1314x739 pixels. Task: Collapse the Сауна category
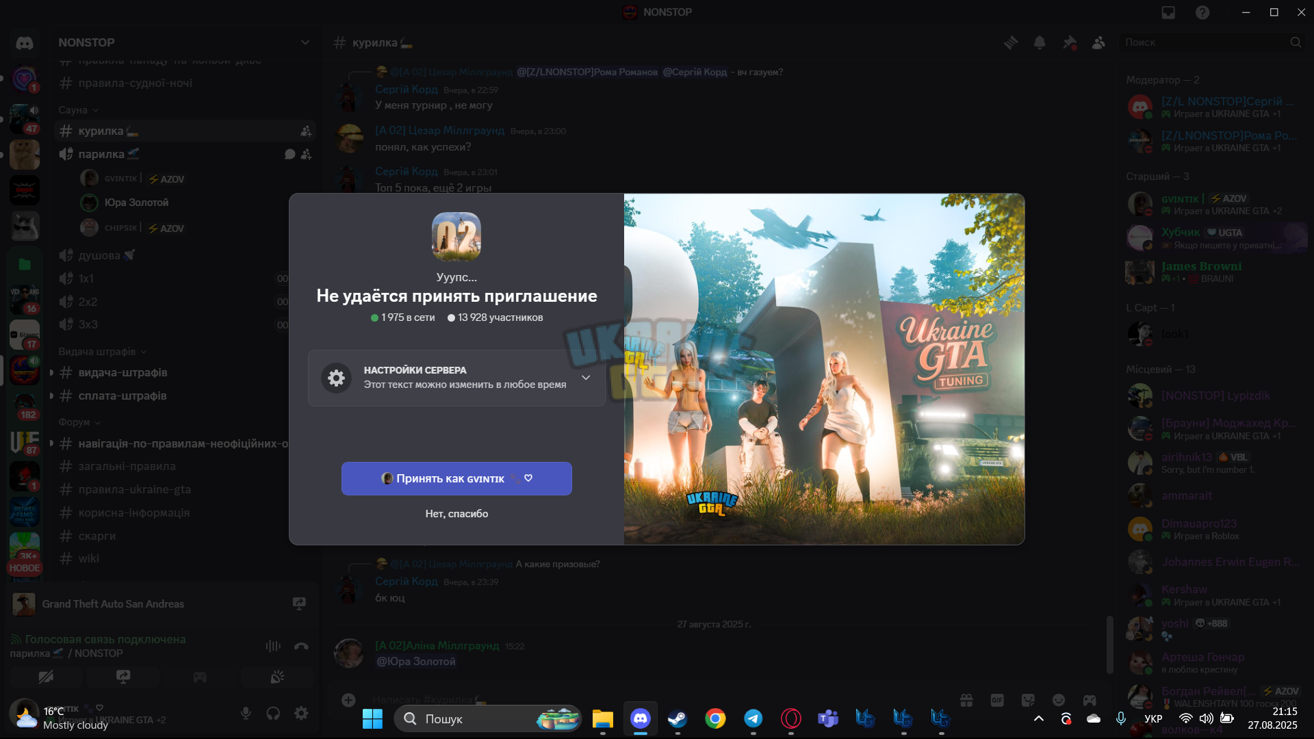(78, 110)
